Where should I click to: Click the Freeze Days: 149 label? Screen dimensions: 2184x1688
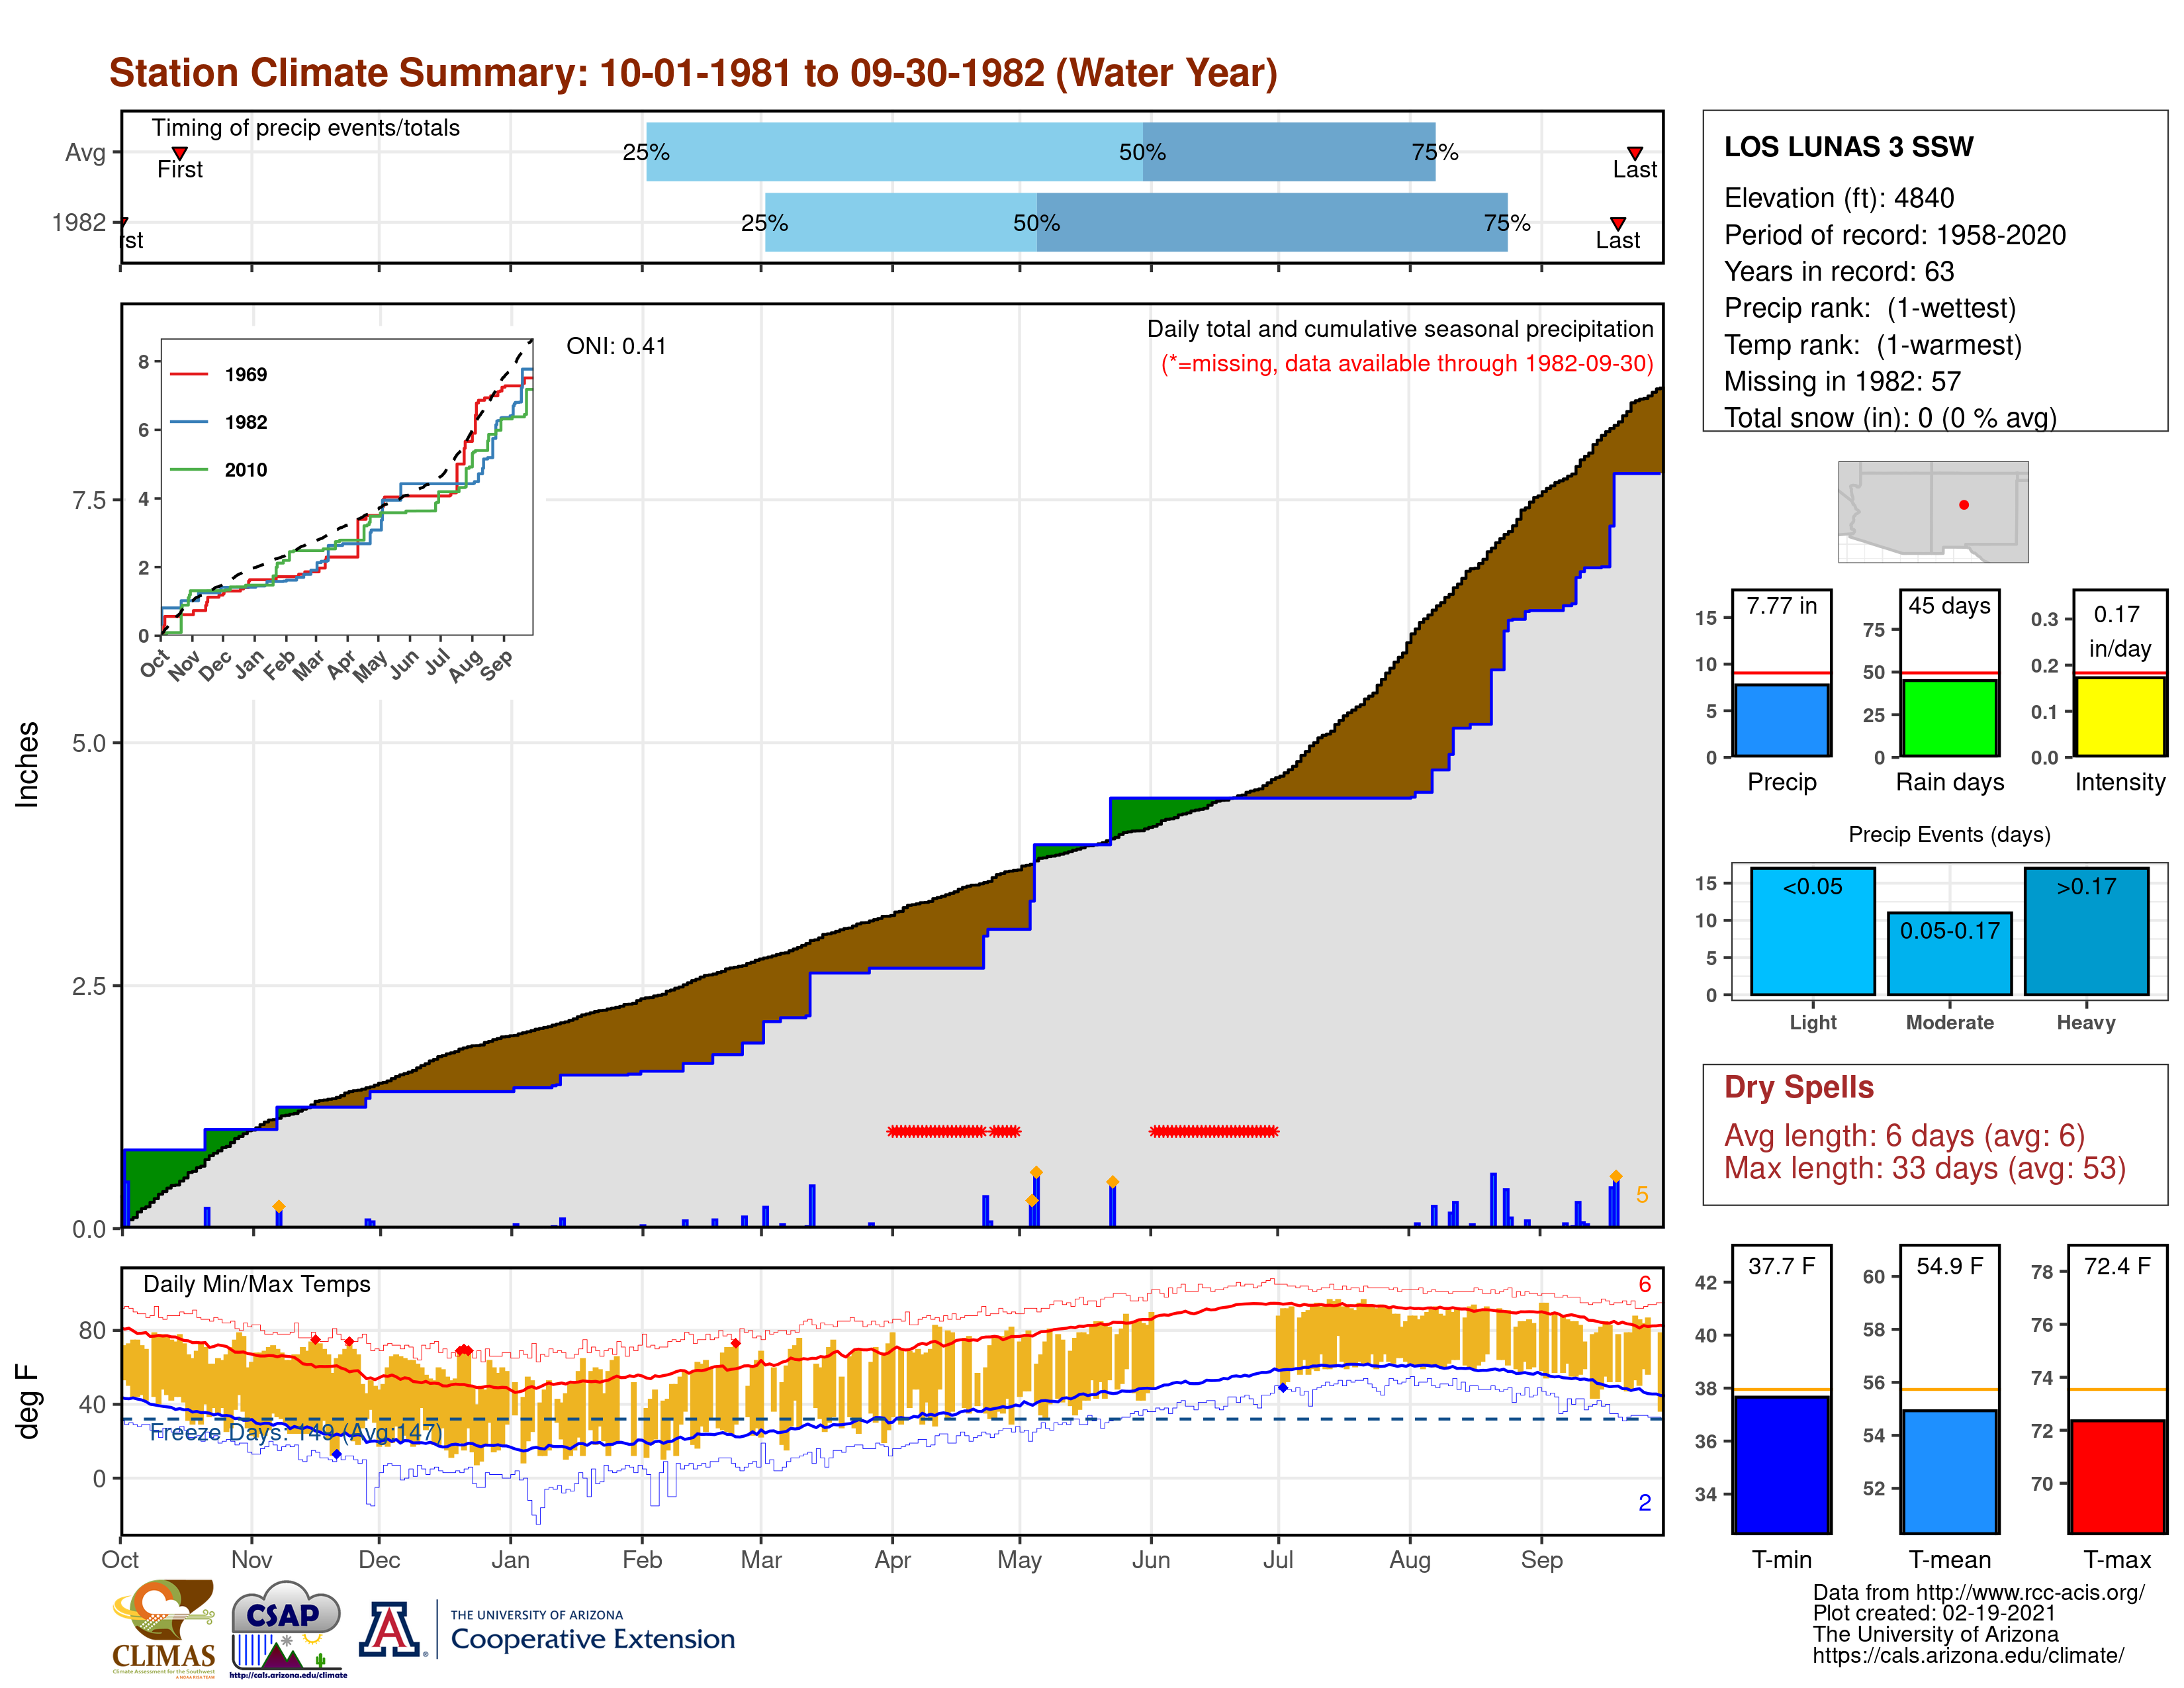point(295,1433)
